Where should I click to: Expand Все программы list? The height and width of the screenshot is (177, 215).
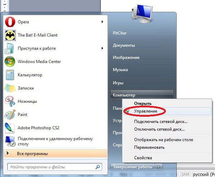pyautogui.click(x=55, y=153)
